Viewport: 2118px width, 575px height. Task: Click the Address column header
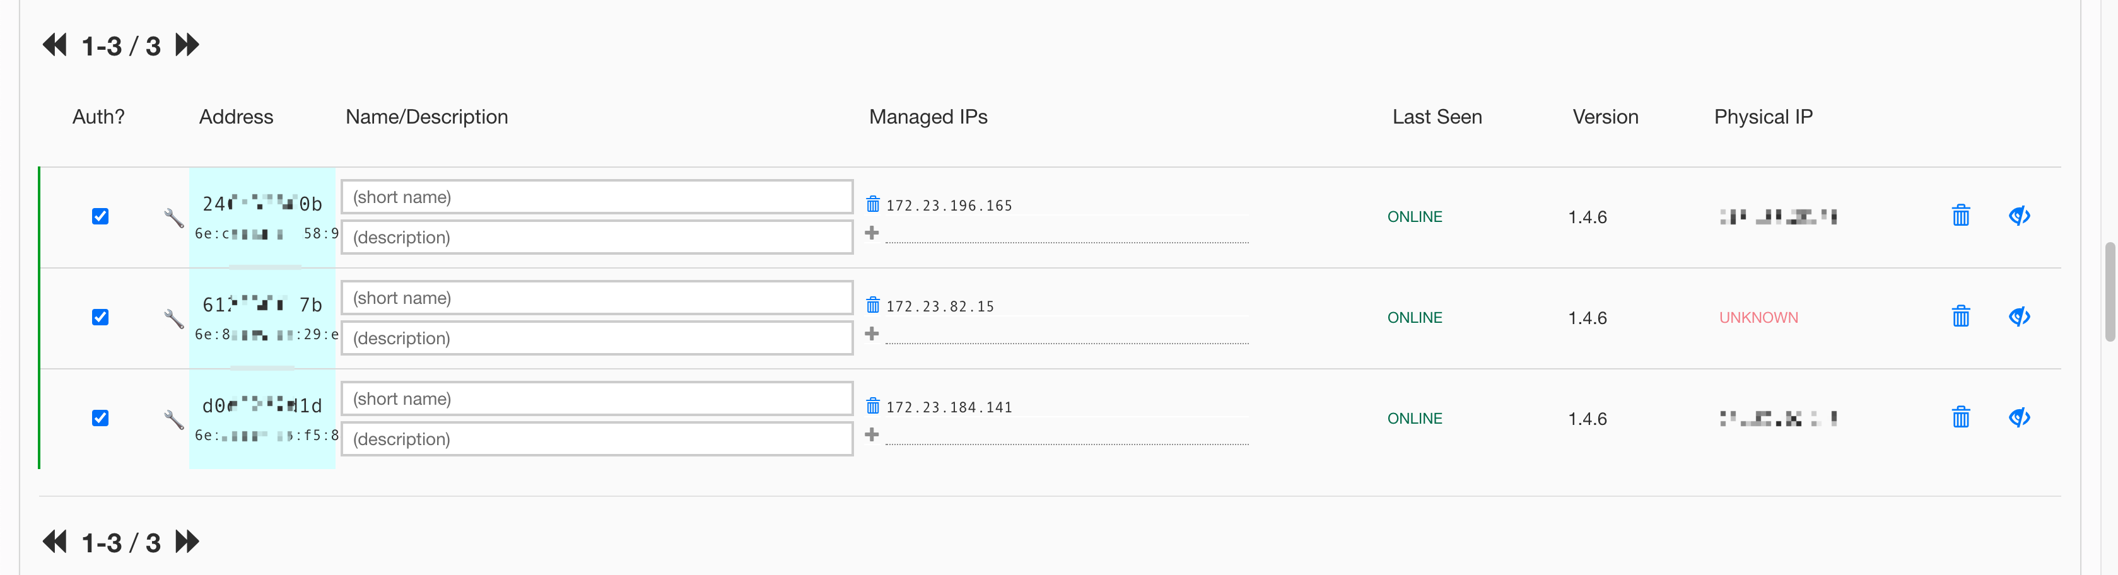pyautogui.click(x=236, y=117)
